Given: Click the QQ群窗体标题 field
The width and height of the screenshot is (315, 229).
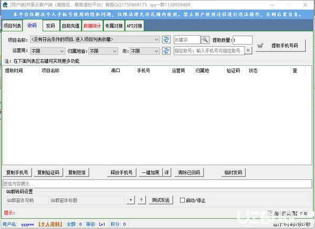Looking at the screenshot, I should pos(87,200).
